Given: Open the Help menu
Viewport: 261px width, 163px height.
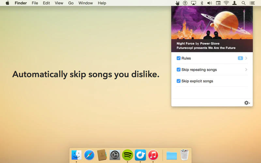Looking at the screenshot, I should (x=102, y=3).
